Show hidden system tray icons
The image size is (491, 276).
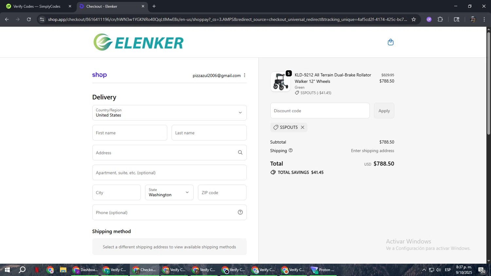424,270
